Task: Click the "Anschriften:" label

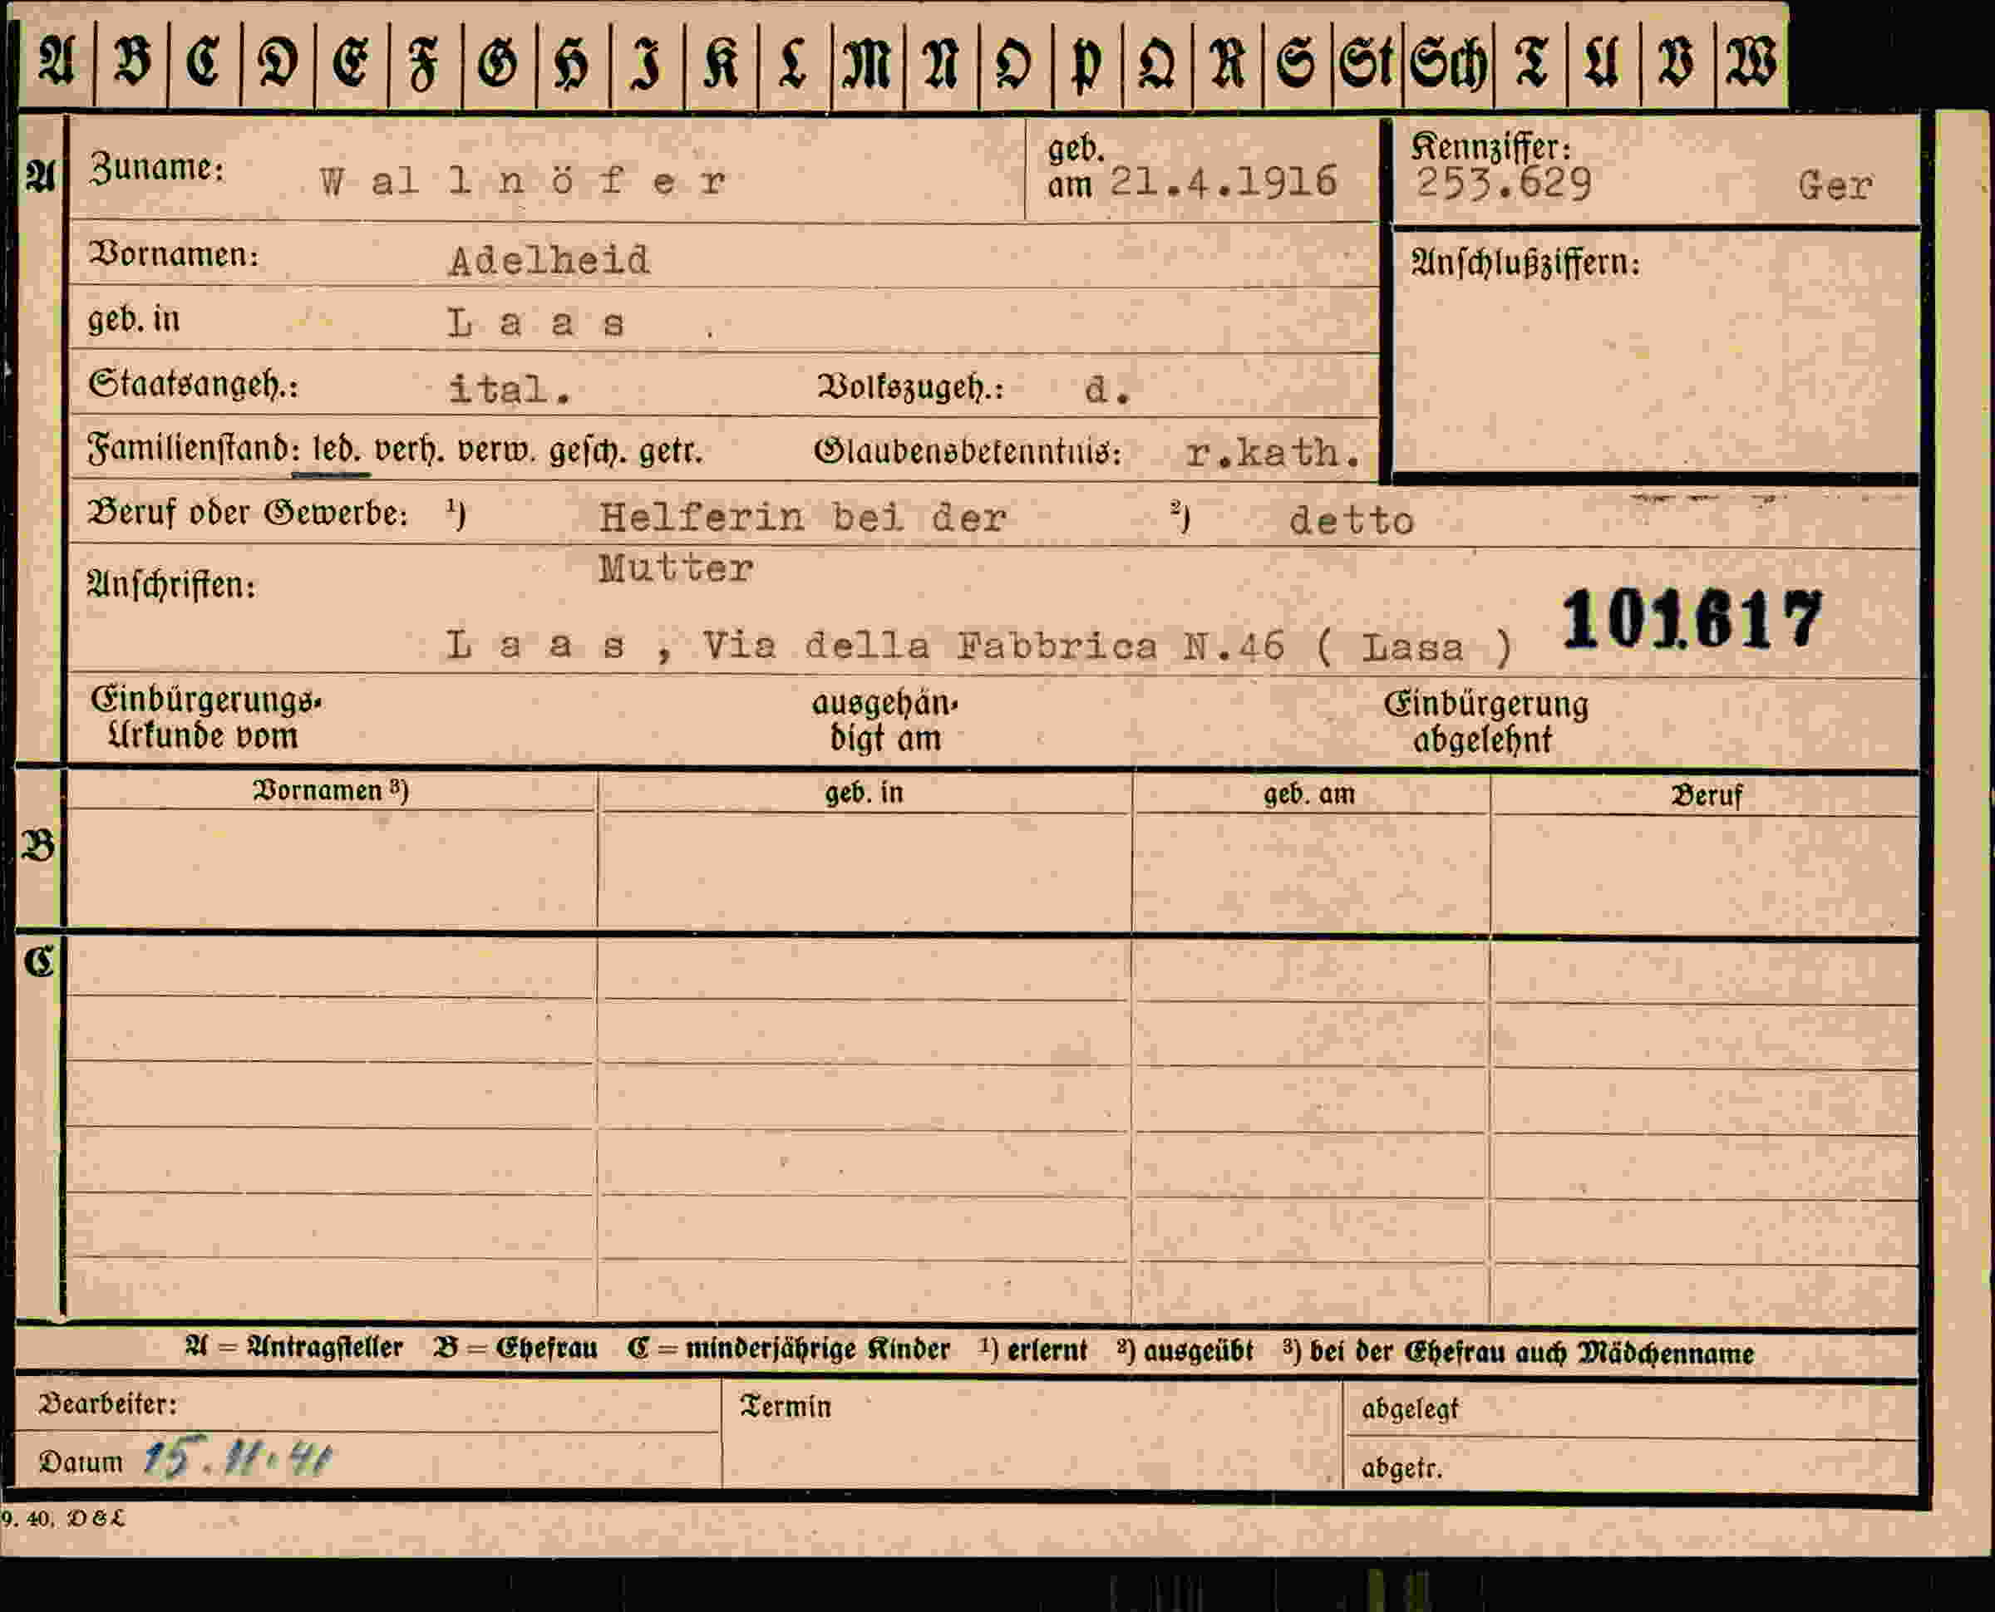Action: click(171, 585)
